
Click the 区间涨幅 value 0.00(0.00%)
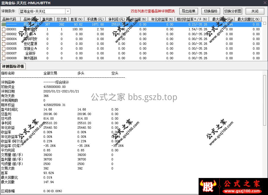click(53, 191)
